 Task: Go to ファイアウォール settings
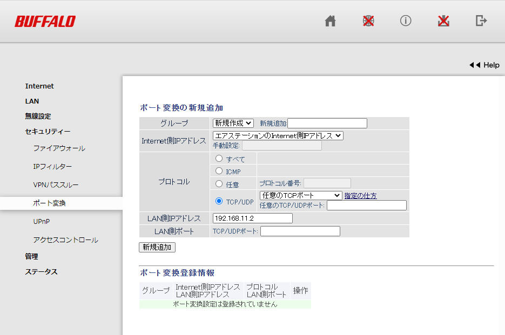tap(59, 148)
